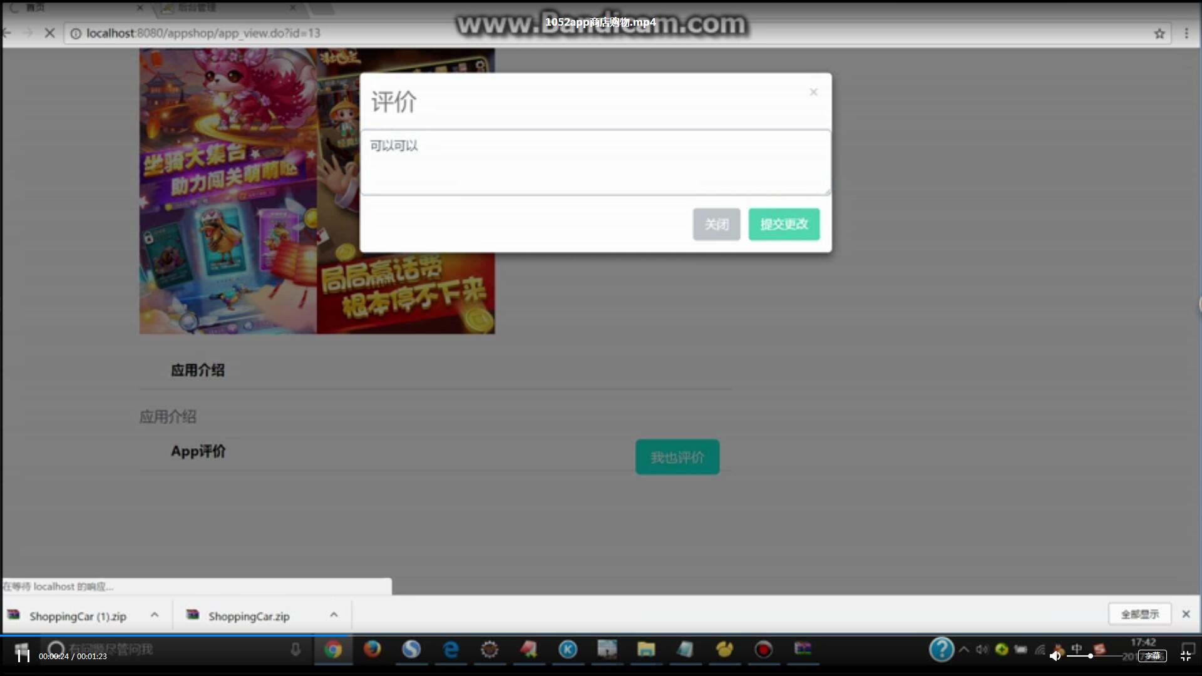Open the Chrome three-dot menu
The height and width of the screenshot is (676, 1202).
coord(1186,33)
